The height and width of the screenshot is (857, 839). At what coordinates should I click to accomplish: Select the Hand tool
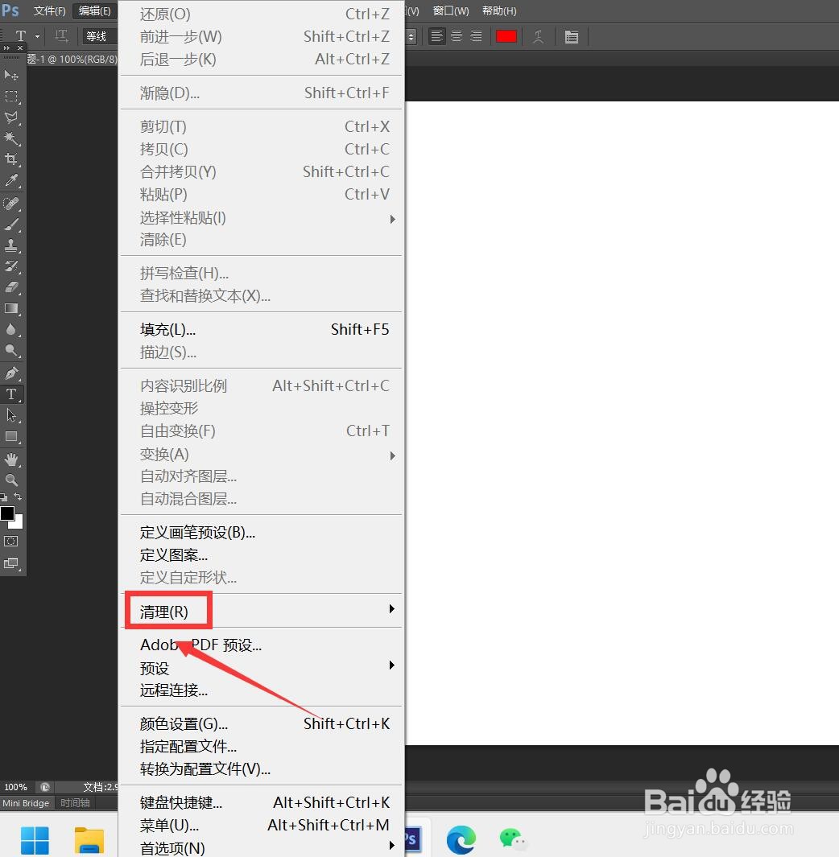point(11,459)
